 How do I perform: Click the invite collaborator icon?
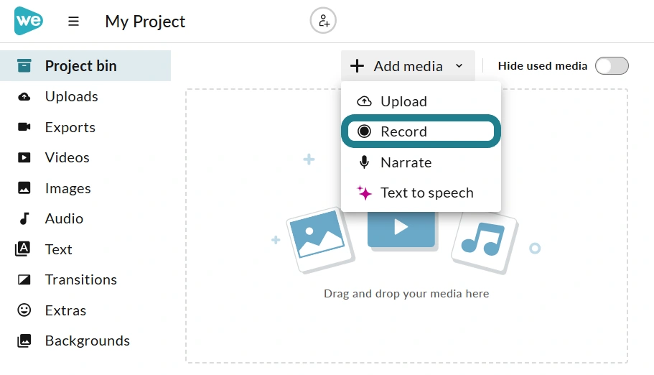click(323, 20)
